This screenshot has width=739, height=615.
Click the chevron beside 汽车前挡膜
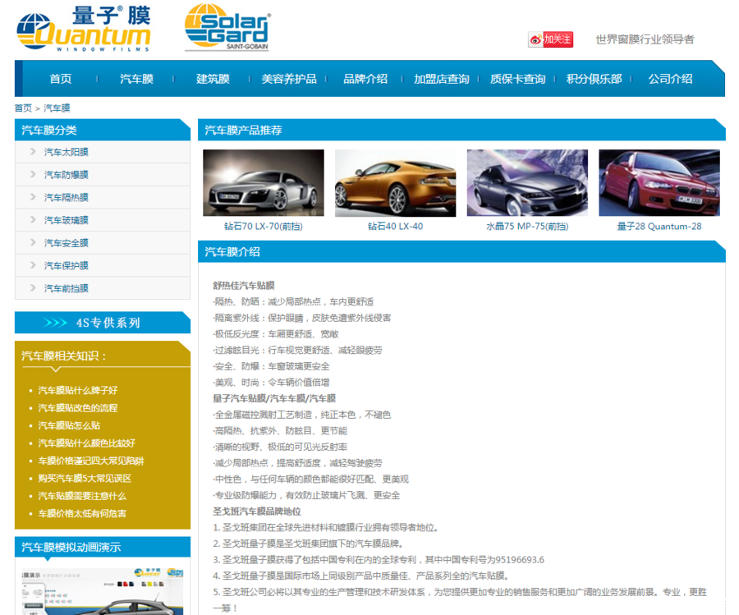(33, 287)
